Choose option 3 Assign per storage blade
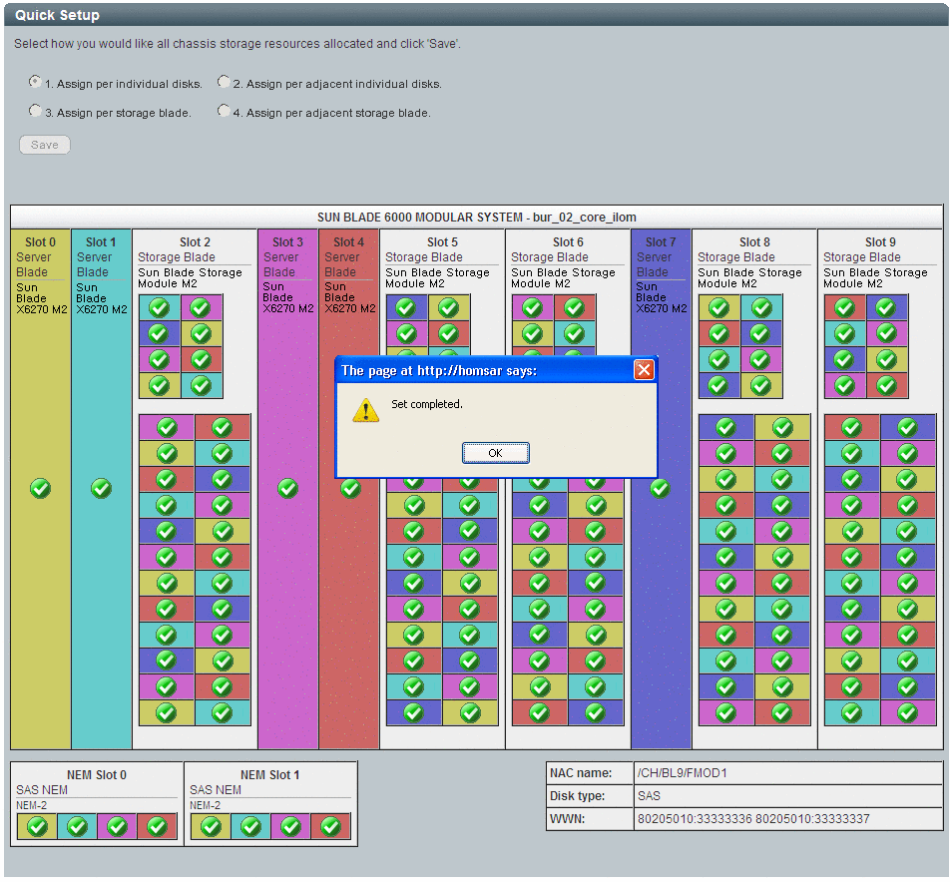 pyautogui.click(x=35, y=111)
